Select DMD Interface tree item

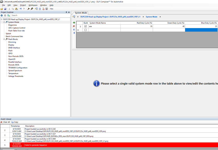[14, 48]
